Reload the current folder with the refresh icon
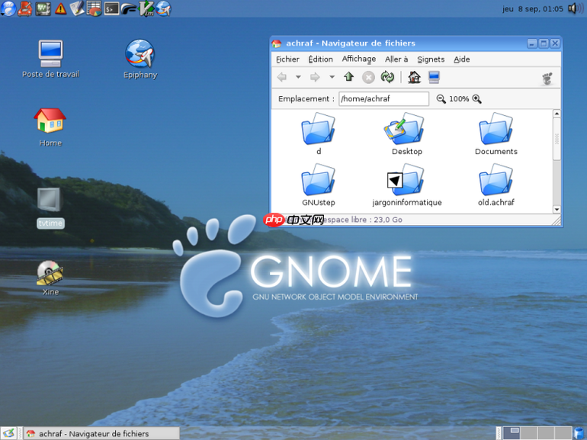 (x=387, y=77)
